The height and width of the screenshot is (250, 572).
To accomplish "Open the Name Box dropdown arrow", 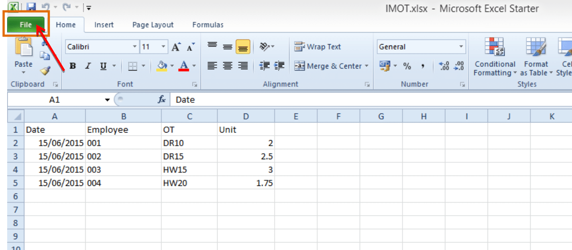I will click(x=107, y=100).
